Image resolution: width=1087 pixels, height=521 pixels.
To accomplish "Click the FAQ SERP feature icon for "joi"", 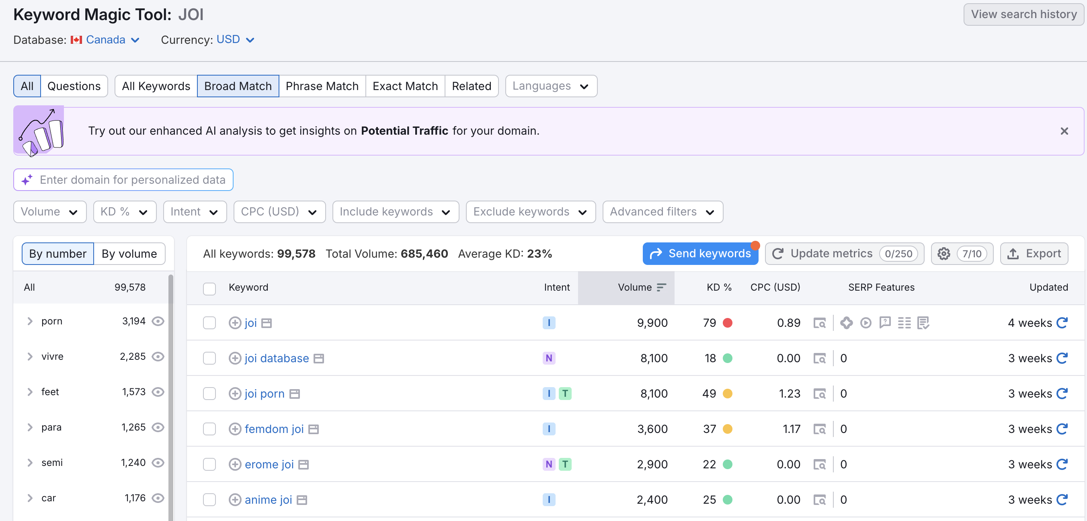I will click(x=885, y=323).
